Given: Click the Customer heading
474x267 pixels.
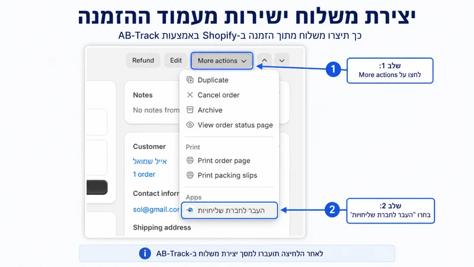Looking at the screenshot, I should click(x=149, y=147).
